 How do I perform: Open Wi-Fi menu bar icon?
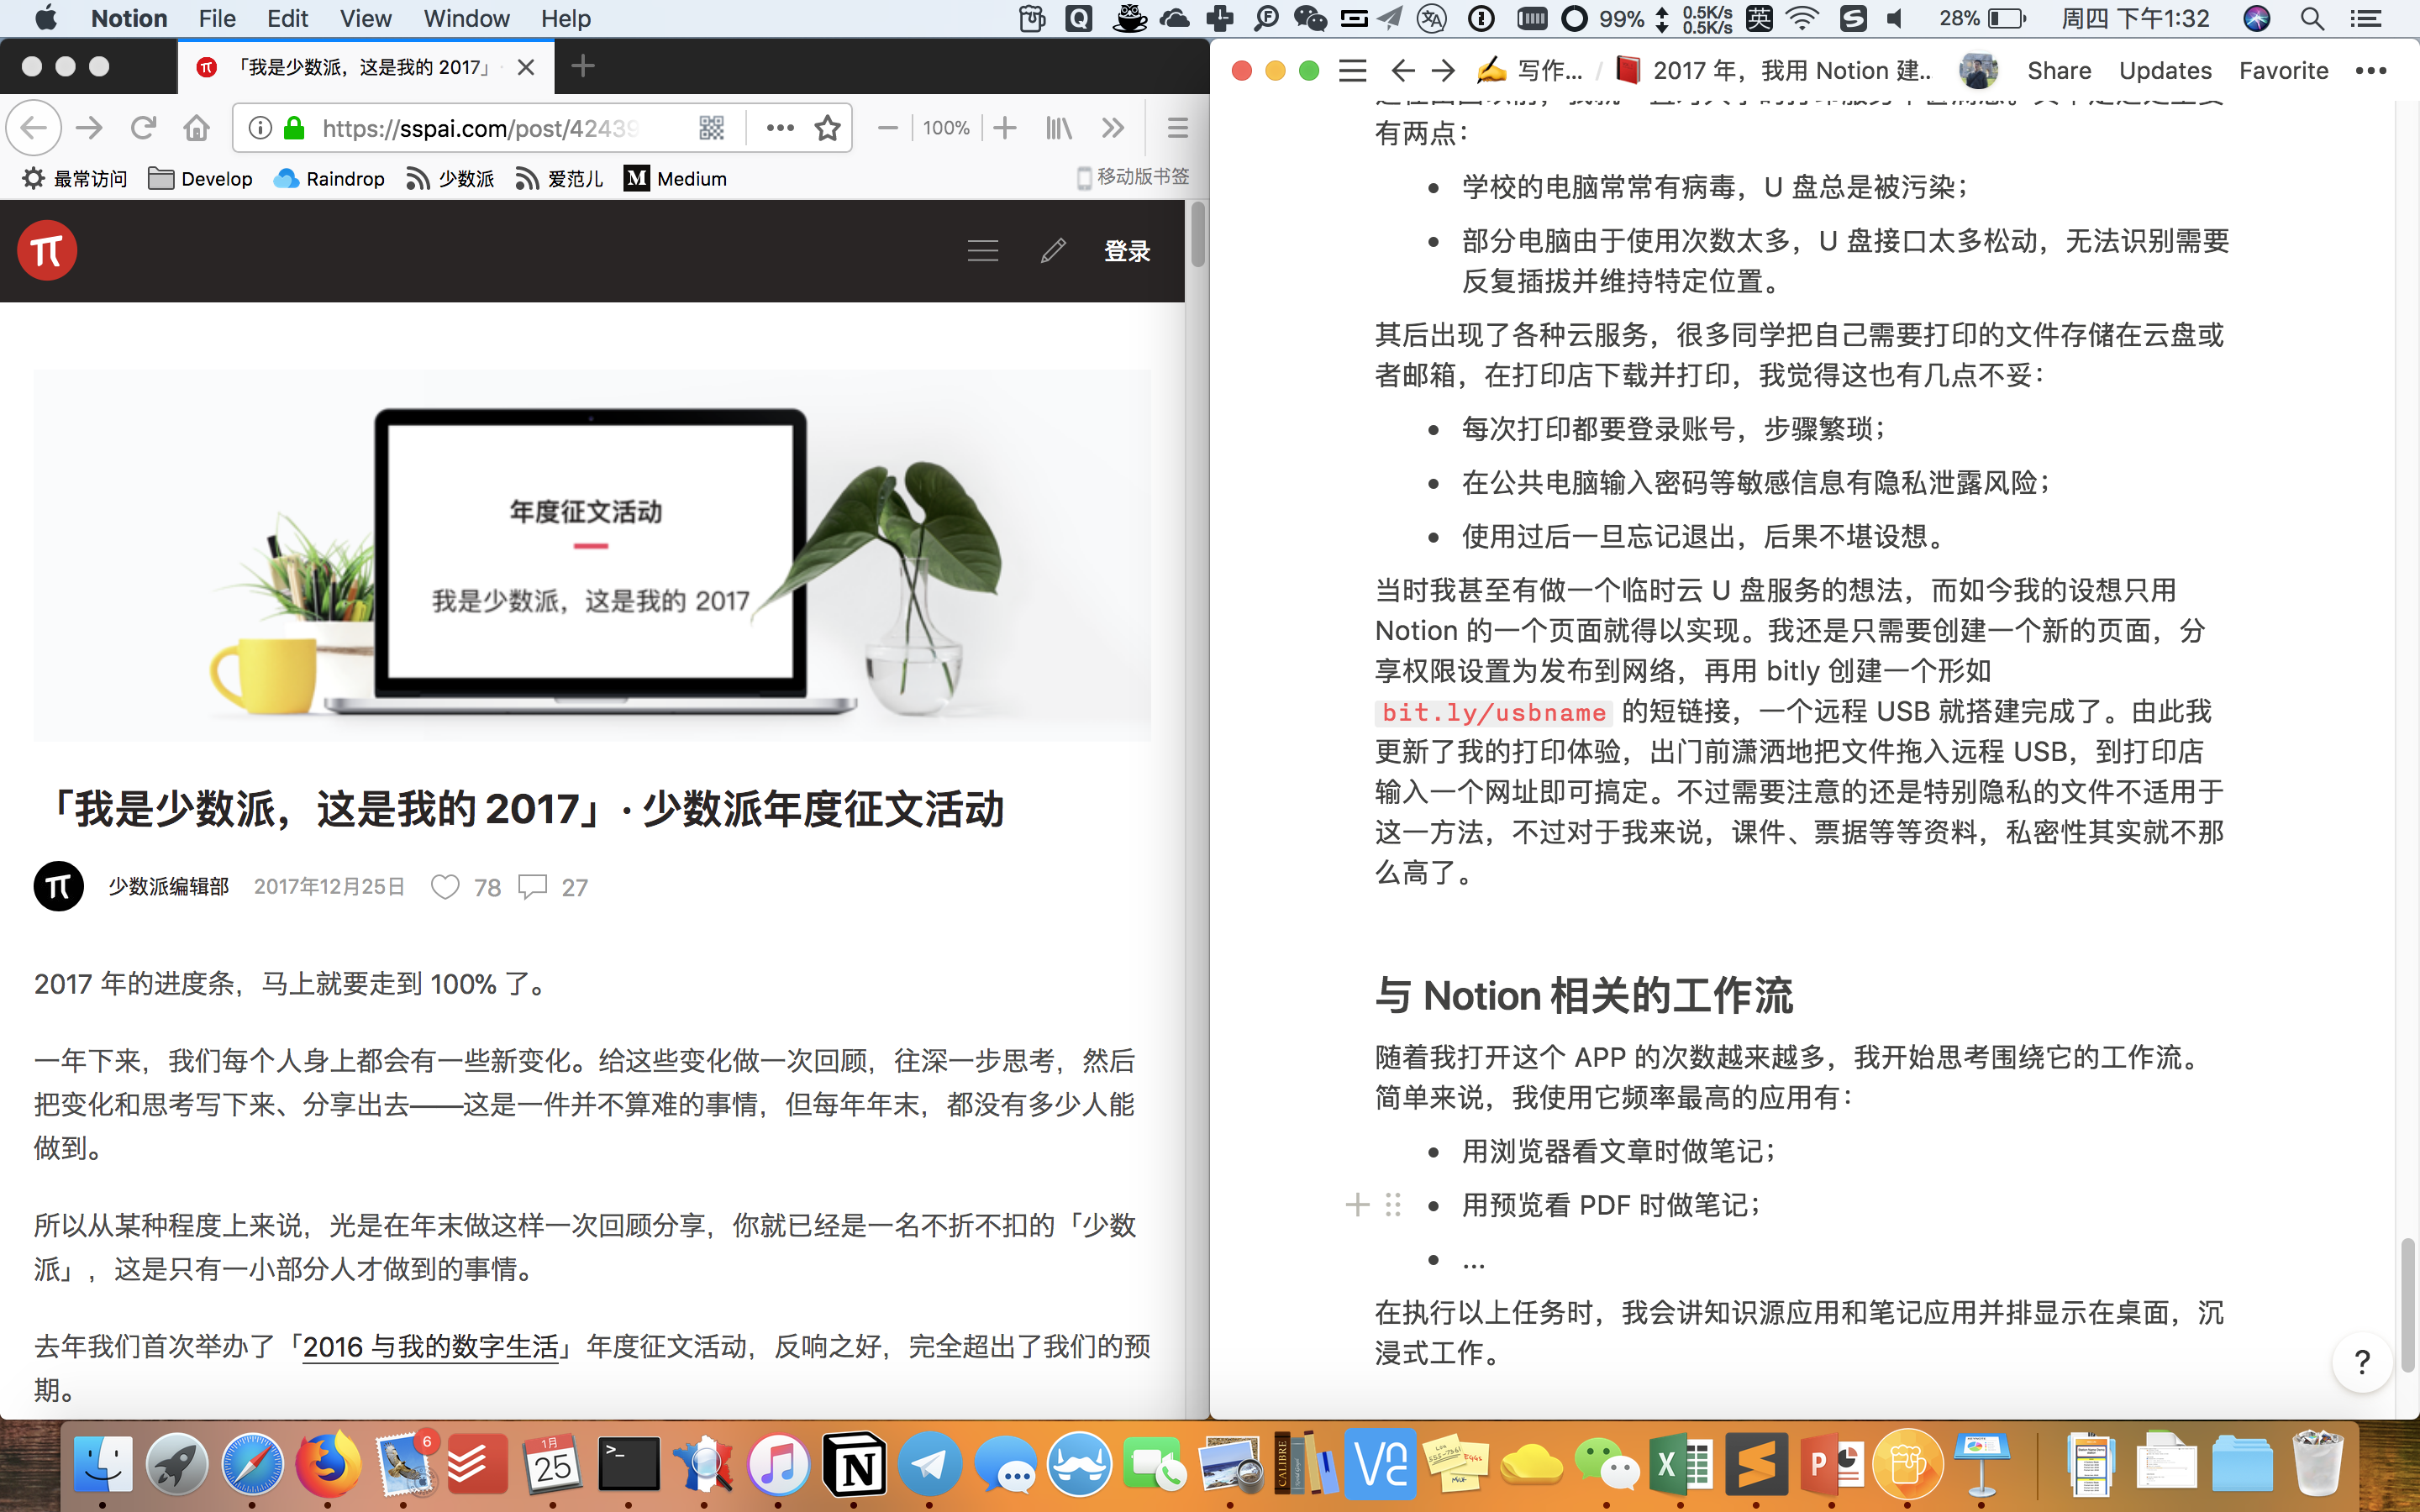(1803, 18)
